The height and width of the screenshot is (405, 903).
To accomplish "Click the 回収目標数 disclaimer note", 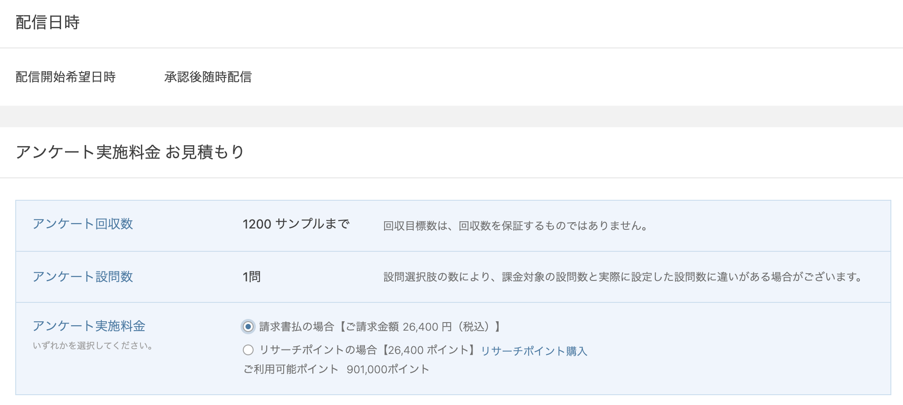I will click(515, 226).
